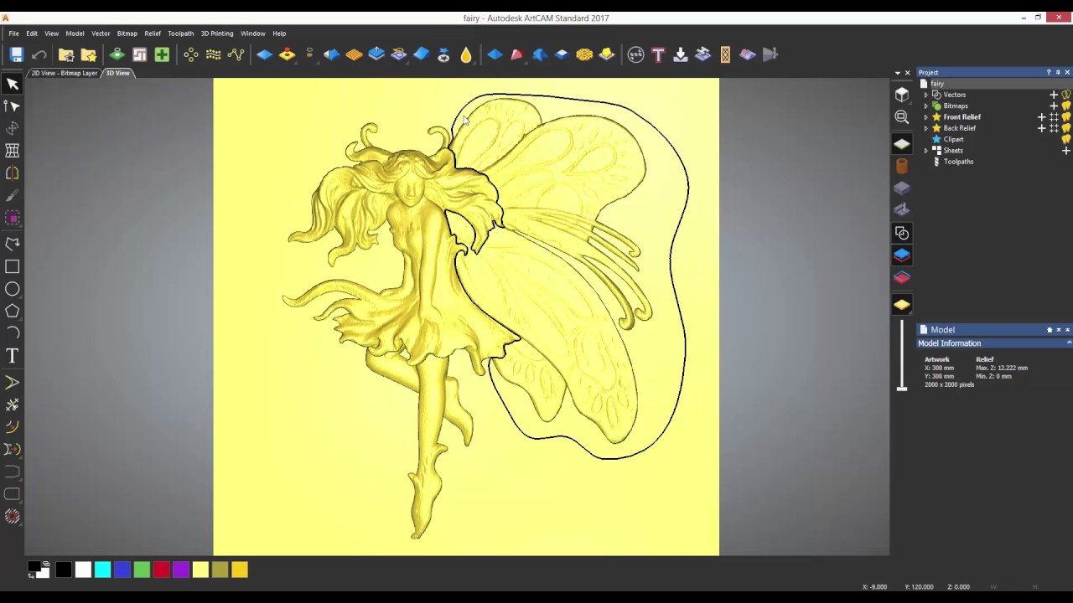Viewport: 1073px width, 603px height.
Task: Toggle the Back Relief grid icon
Action: tap(1054, 128)
